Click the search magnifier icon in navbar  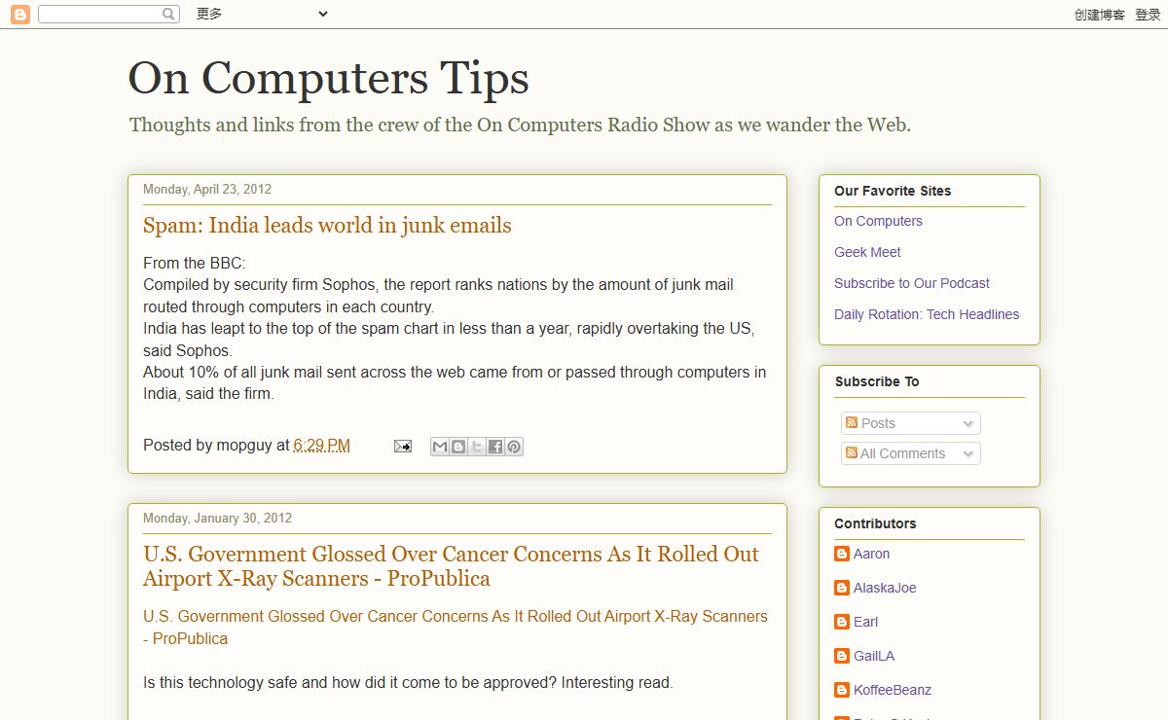coord(169,14)
